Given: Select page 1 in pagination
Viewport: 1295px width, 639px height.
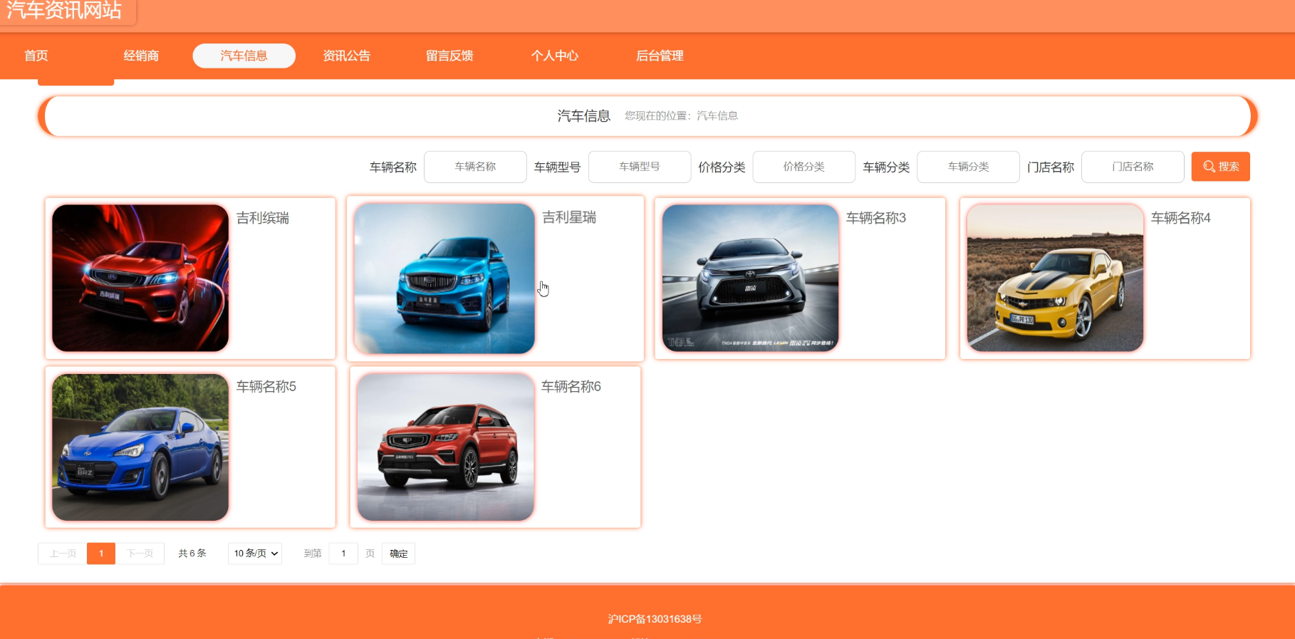Looking at the screenshot, I should [x=101, y=554].
